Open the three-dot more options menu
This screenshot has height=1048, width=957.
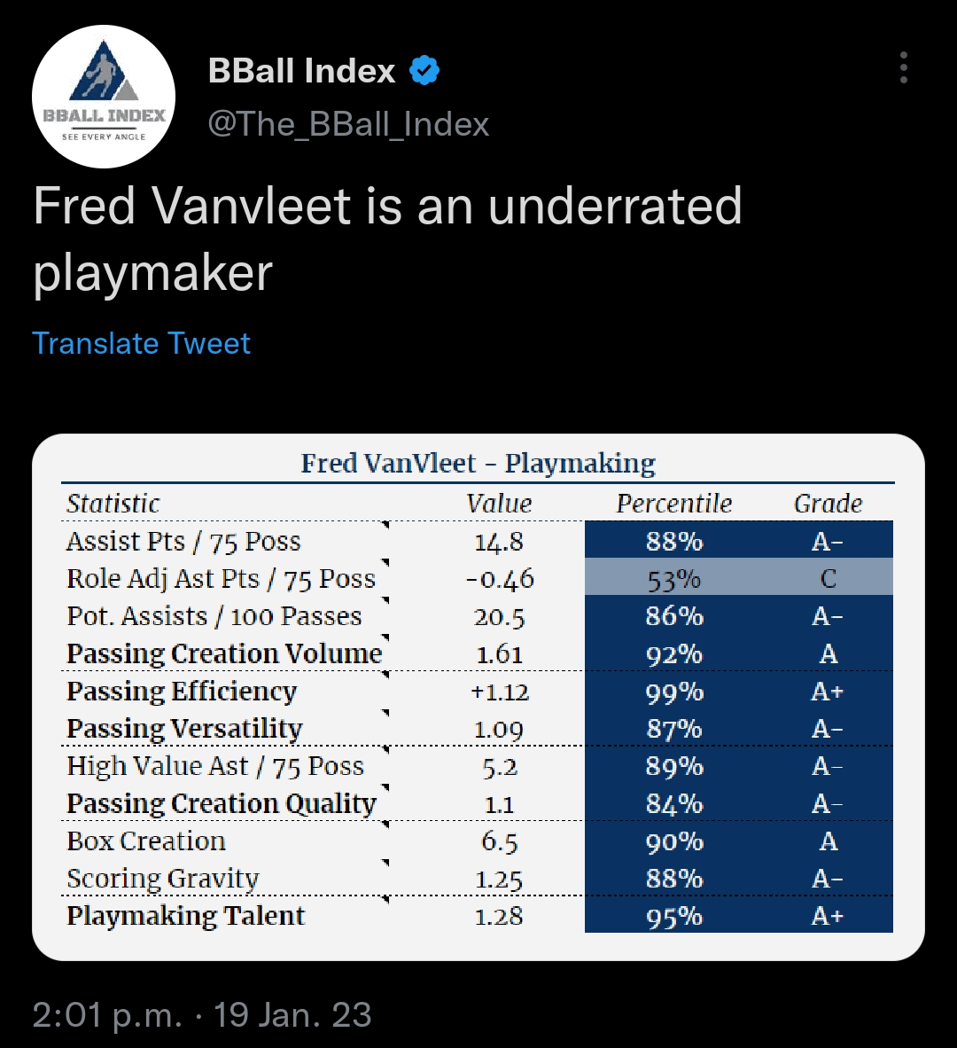click(x=903, y=68)
